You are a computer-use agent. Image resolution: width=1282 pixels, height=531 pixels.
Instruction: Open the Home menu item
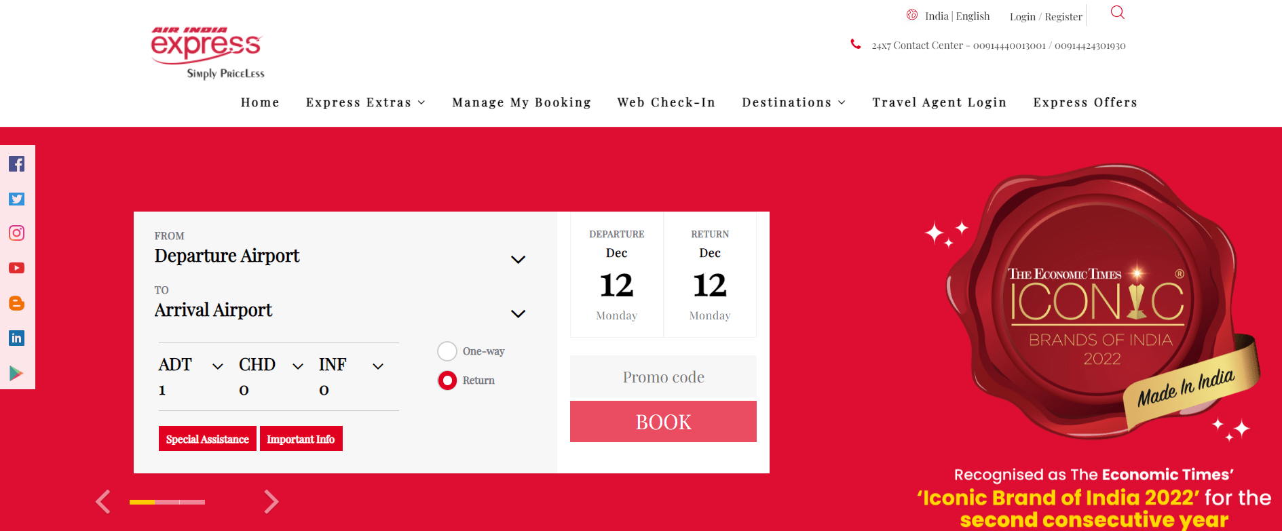click(260, 102)
